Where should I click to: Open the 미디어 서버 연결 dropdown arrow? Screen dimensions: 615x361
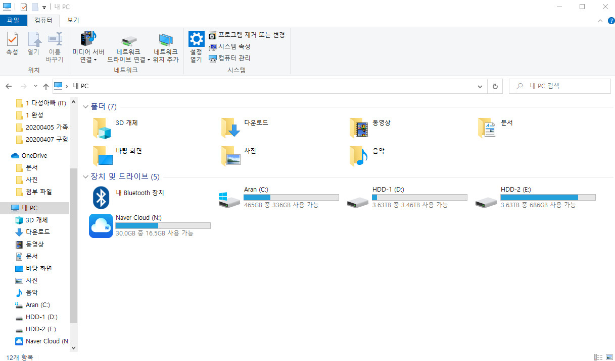(x=95, y=59)
